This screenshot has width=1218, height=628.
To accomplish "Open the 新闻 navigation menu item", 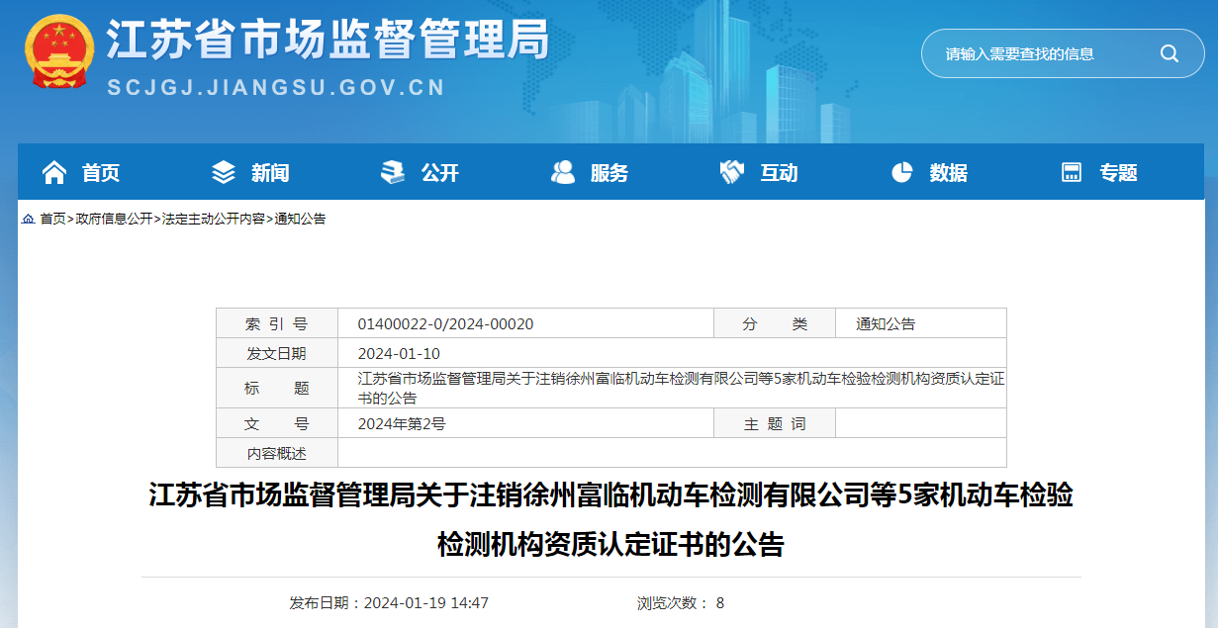I will [x=270, y=173].
